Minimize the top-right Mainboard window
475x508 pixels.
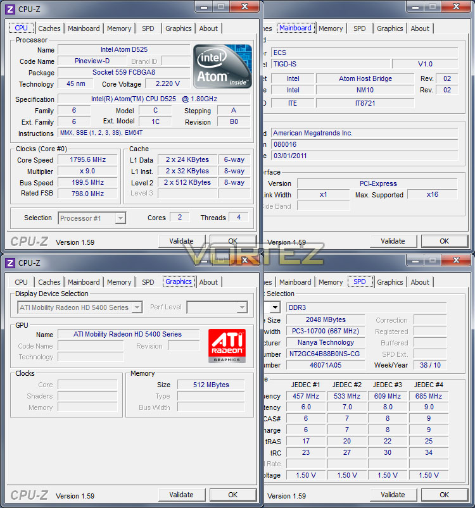[x=415, y=6]
